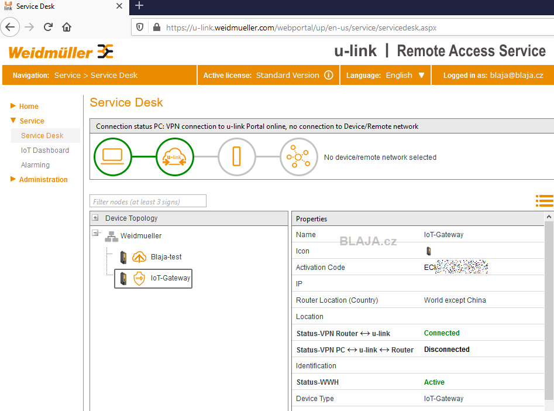Click the properties scrollbar up arrow
This screenshot has height=411, width=554.
[x=549, y=217]
